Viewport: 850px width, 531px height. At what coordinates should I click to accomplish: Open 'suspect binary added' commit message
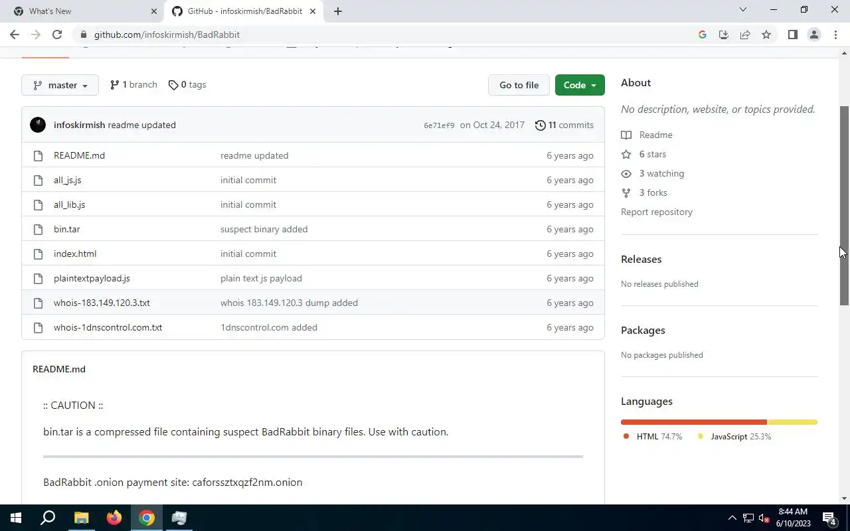coord(264,229)
